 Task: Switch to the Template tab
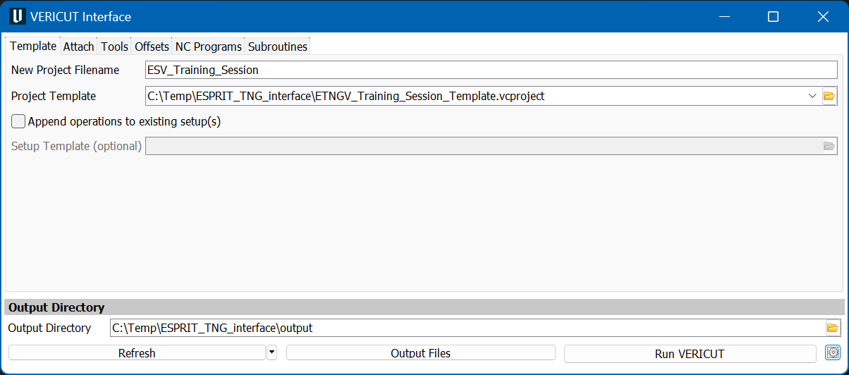coord(33,46)
